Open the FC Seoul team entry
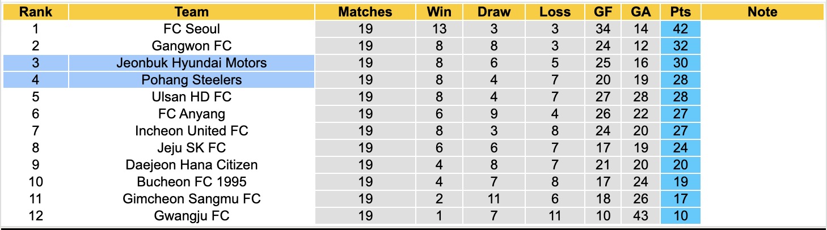Screen dimensions: 827x230 pos(192,29)
